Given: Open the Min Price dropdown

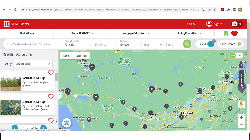Looking at the screenshot, I should (x=105, y=44).
